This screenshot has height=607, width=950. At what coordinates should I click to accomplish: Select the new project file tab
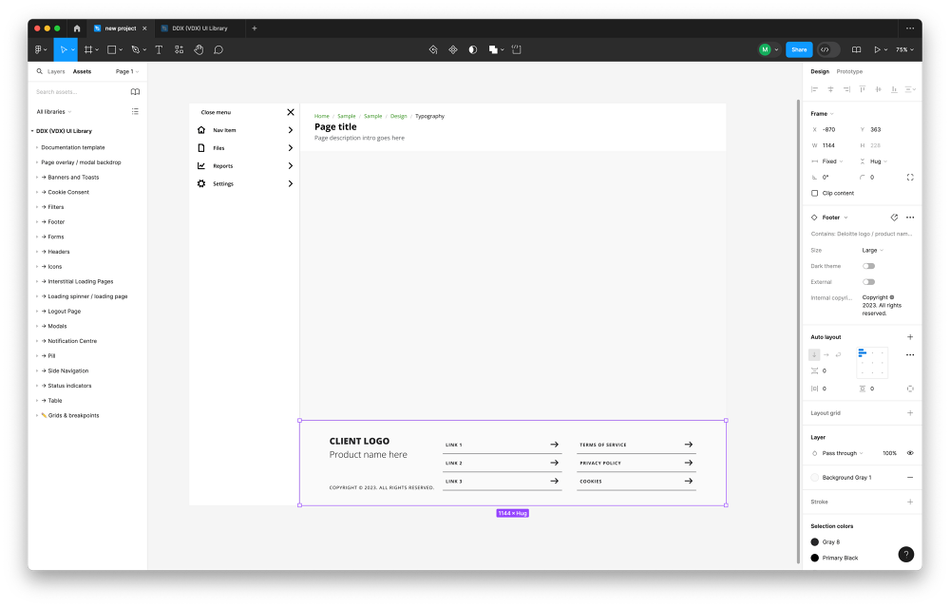[x=121, y=28]
